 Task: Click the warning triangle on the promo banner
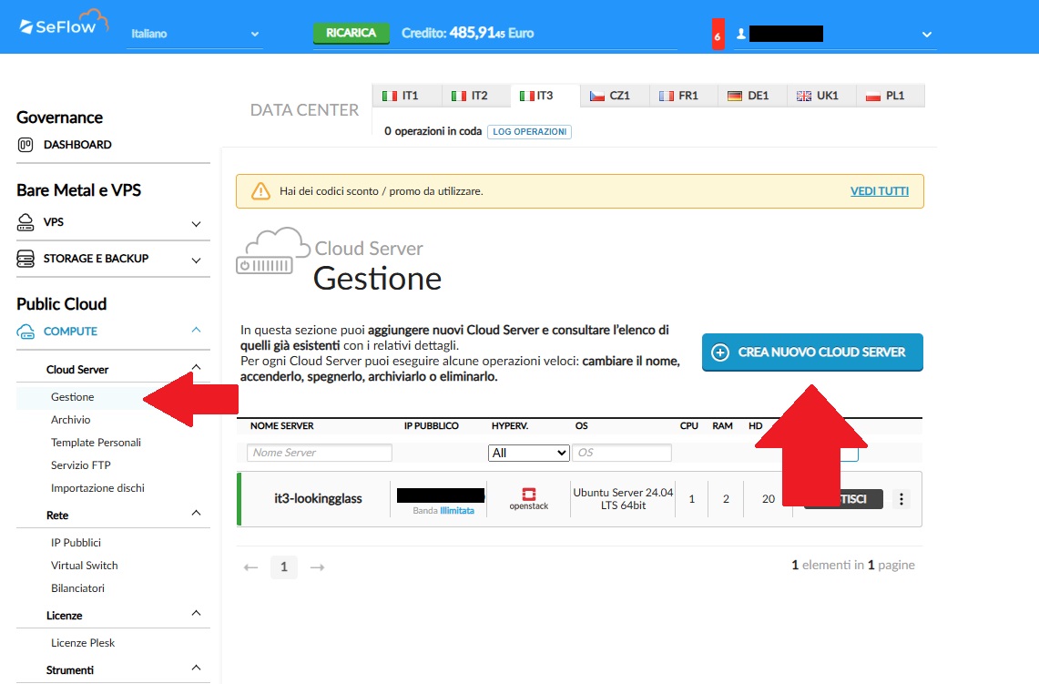[x=260, y=190]
